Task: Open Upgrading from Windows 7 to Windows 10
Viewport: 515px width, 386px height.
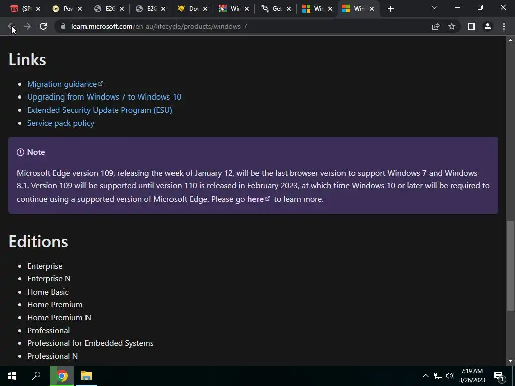Action: pyautogui.click(x=104, y=97)
